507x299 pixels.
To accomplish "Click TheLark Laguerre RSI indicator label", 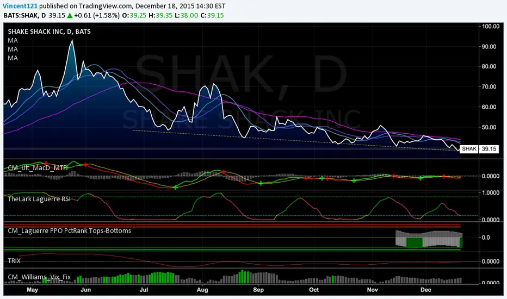I will point(39,199).
